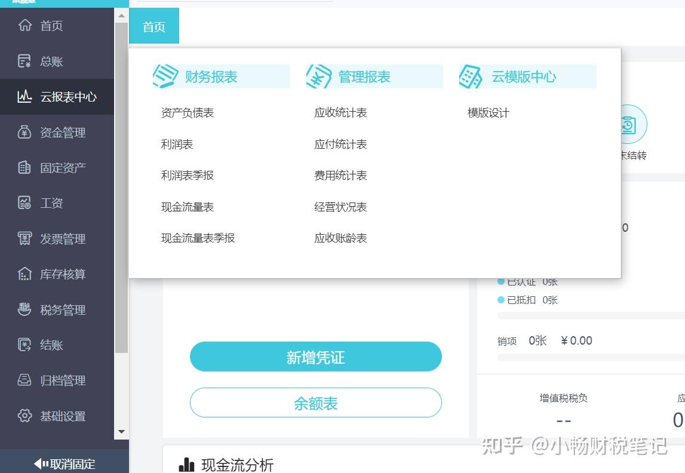Click the home icon beside 首页
Viewport: 685px width, 473px height.
25,25
